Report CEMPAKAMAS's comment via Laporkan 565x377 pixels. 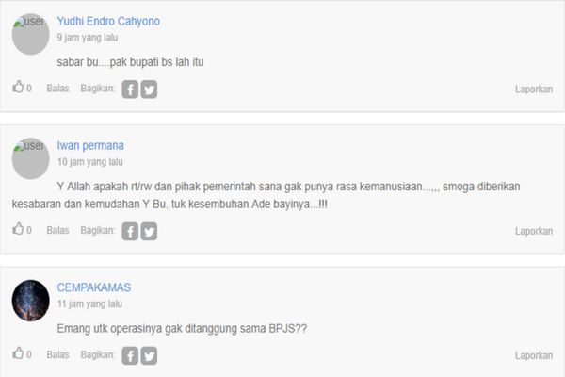tap(534, 355)
